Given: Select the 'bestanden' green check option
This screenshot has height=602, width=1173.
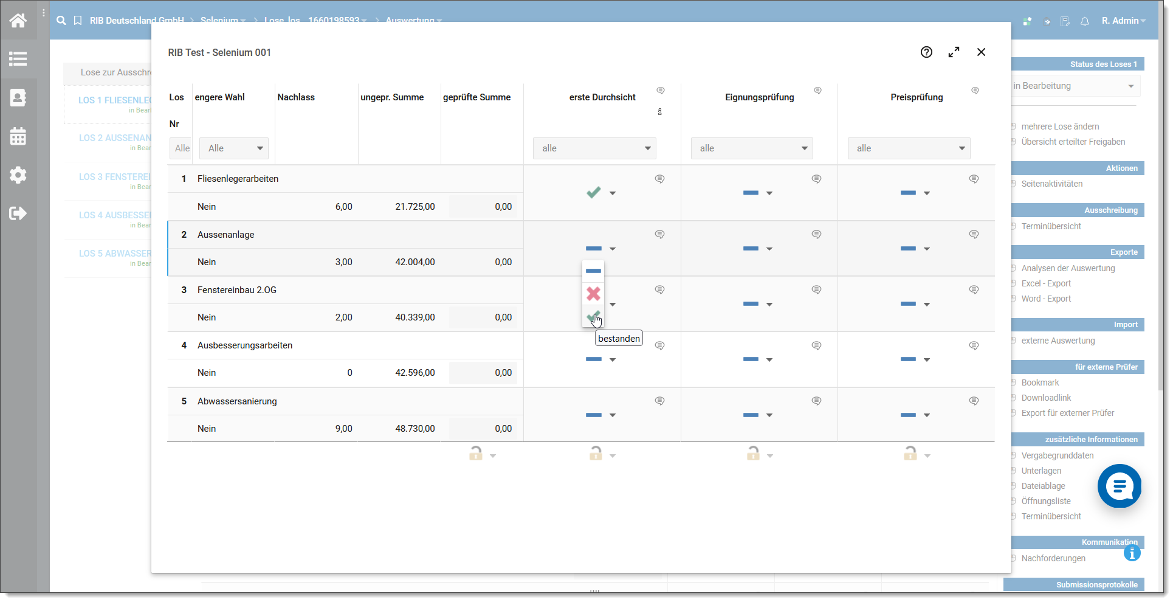Looking at the screenshot, I should point(593,317).
